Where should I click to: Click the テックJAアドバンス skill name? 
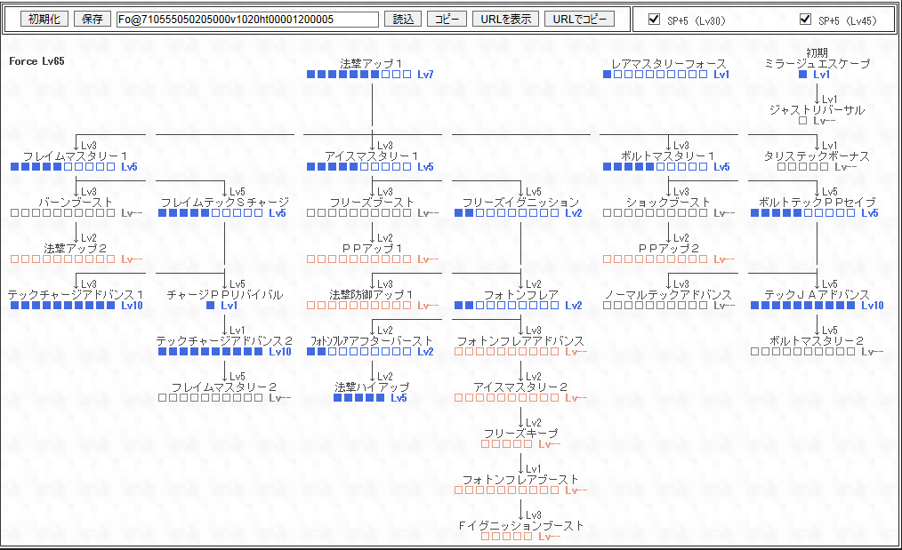click(x=817, y=294)
